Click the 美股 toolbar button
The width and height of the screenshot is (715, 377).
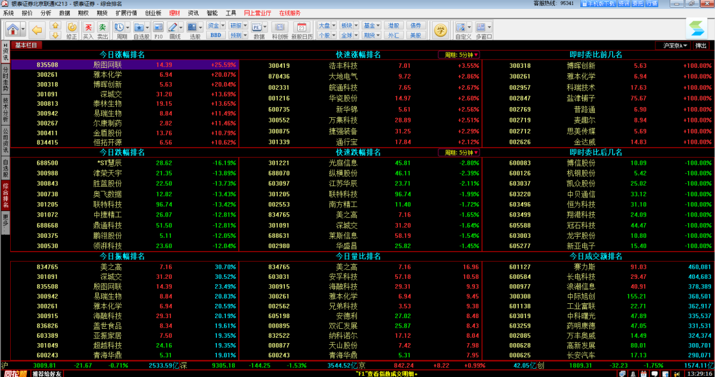pos(415,35)
